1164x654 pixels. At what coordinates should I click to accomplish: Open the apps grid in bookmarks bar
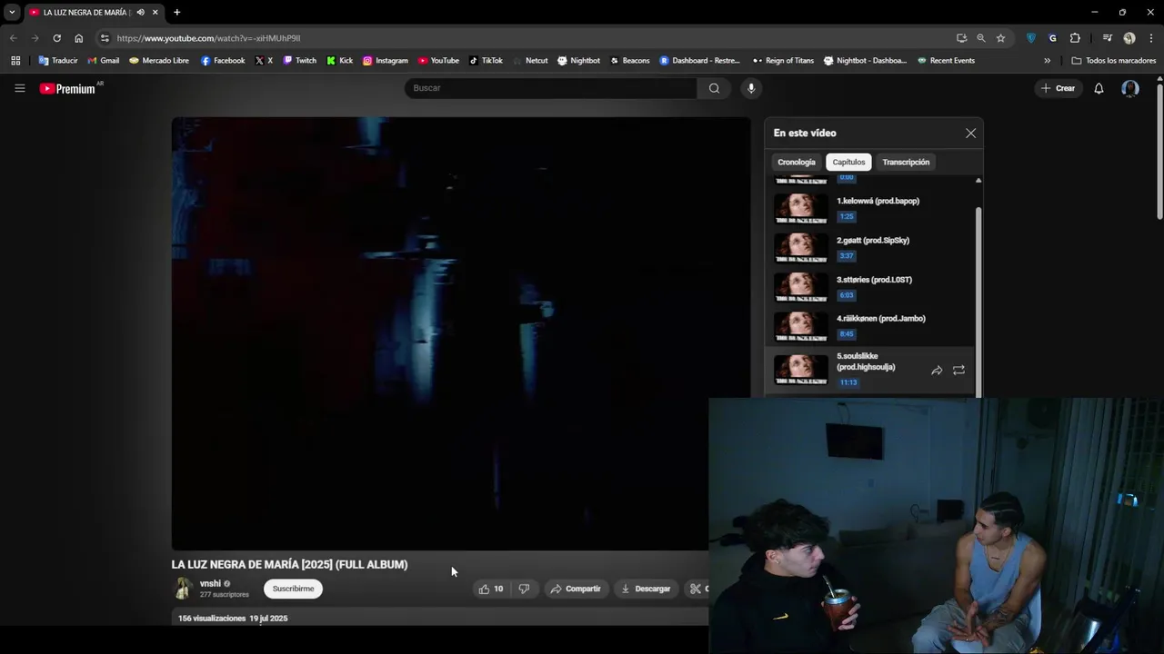[x=15, y=61]
